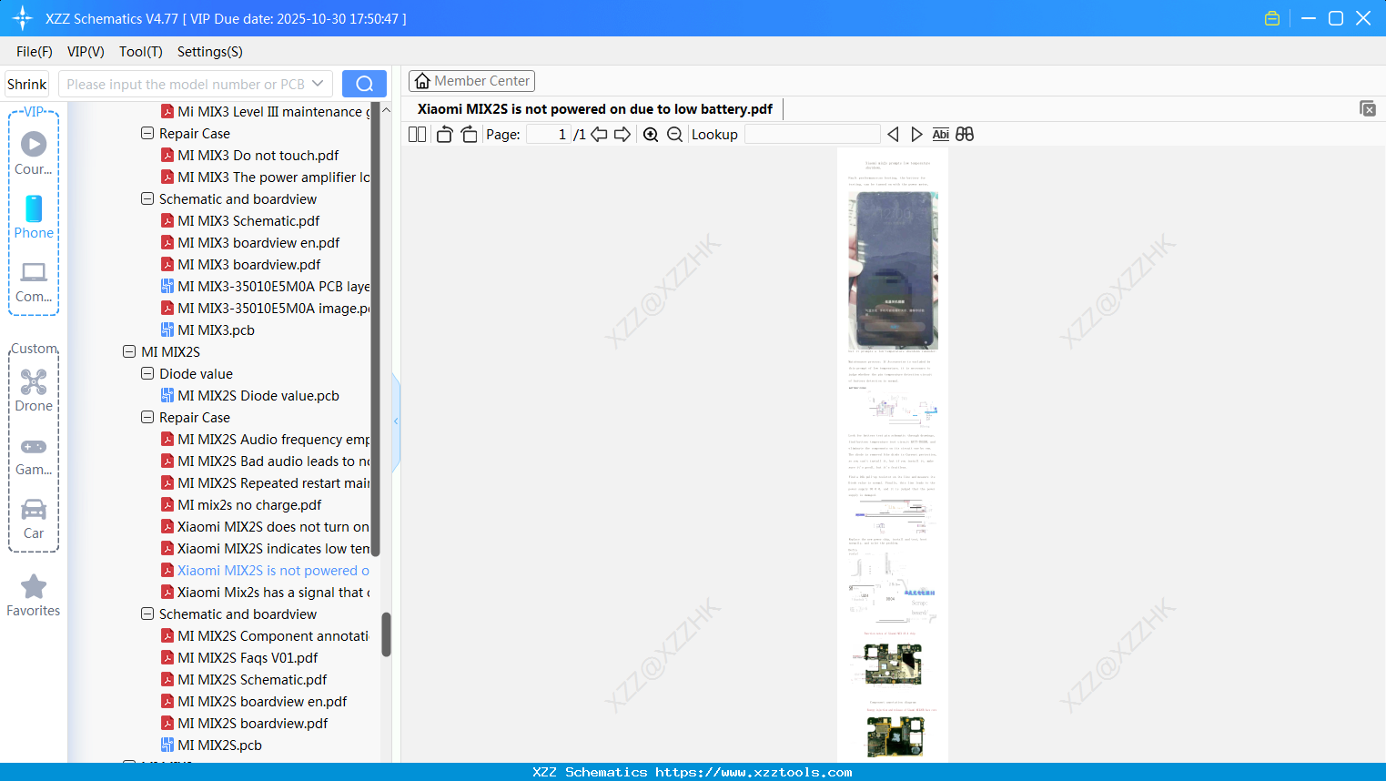Click the binoculars search icon
This screenshot has height=781, width=1386.
coord(965,134)
